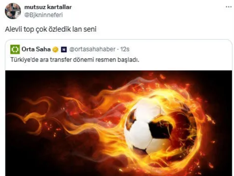Open the three-dot more options menu
Screen dimensions: 234x176
[228, 7]
